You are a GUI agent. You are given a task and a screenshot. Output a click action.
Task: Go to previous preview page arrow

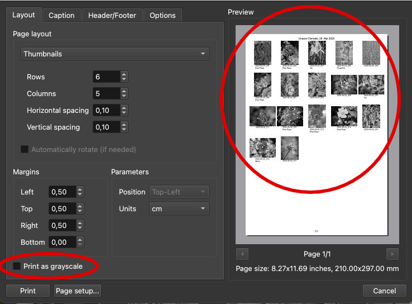242,254
